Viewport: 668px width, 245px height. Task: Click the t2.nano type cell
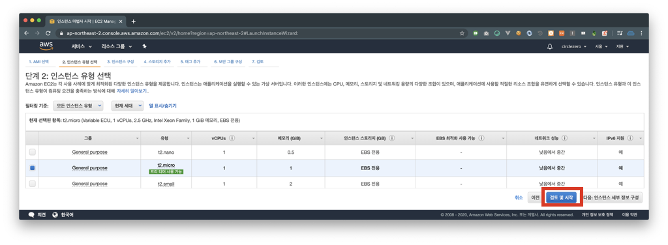click(166, 152)
